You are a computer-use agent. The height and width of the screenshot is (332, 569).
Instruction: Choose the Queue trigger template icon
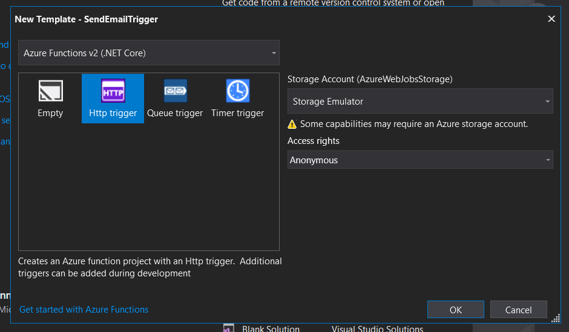(x=176, y=91)
